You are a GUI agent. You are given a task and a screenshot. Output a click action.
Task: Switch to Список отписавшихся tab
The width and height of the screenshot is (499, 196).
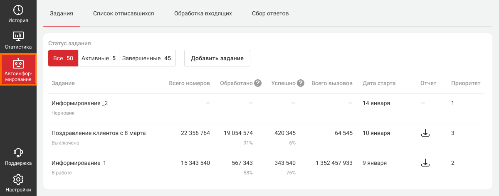point(124,14)
